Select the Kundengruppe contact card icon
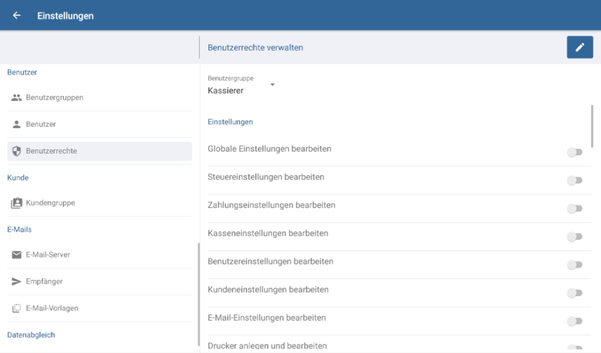This screenshot has height=353, width=601. (x=16, y=203)
